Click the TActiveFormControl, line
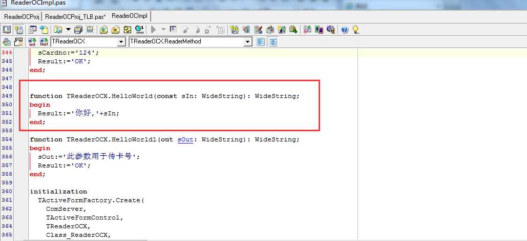 tap(85, 218)
